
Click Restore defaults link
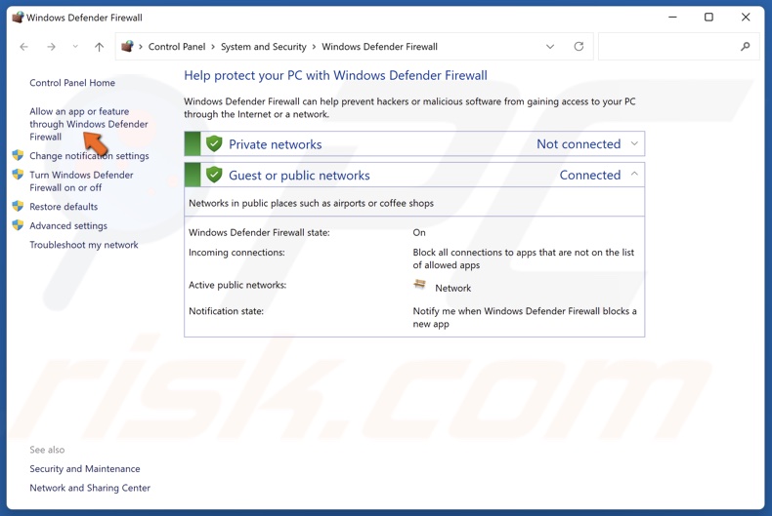(64, 207)
